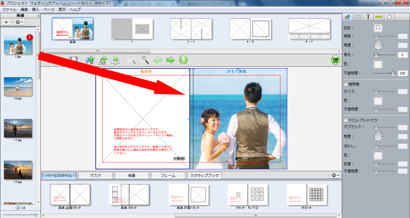Click the add image box toolbar icon
Viewport: 410px width, 218px height.
(x=90, y=60)
